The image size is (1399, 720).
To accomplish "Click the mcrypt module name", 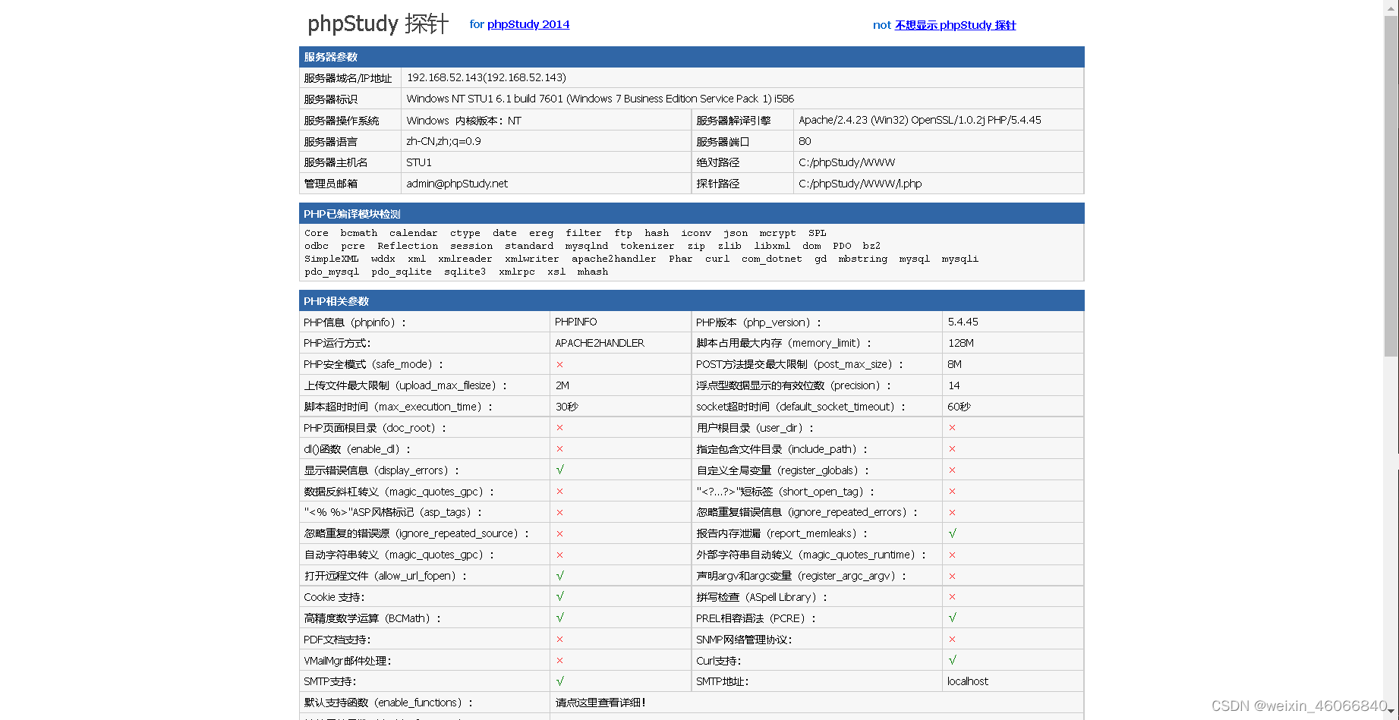I will pyautogui.click(x=777, y=233).
